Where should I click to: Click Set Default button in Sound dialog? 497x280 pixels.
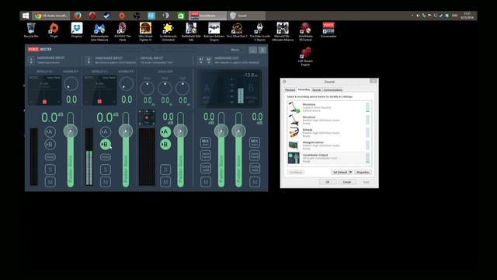point(340,172)
